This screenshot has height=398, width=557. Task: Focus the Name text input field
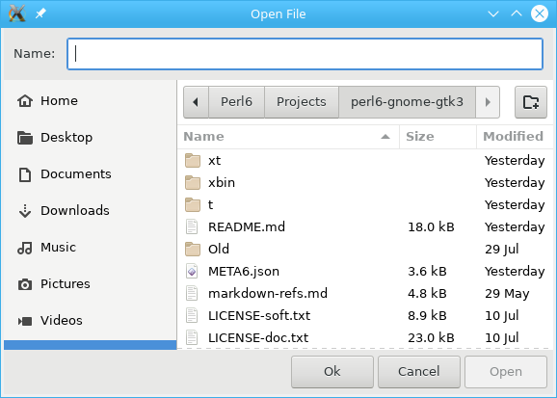click(305, 54)
